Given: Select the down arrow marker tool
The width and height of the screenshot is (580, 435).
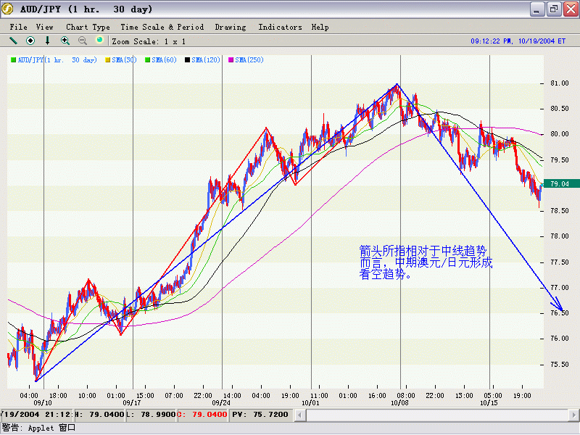Looking at the screenshot, I should [48, 41].
